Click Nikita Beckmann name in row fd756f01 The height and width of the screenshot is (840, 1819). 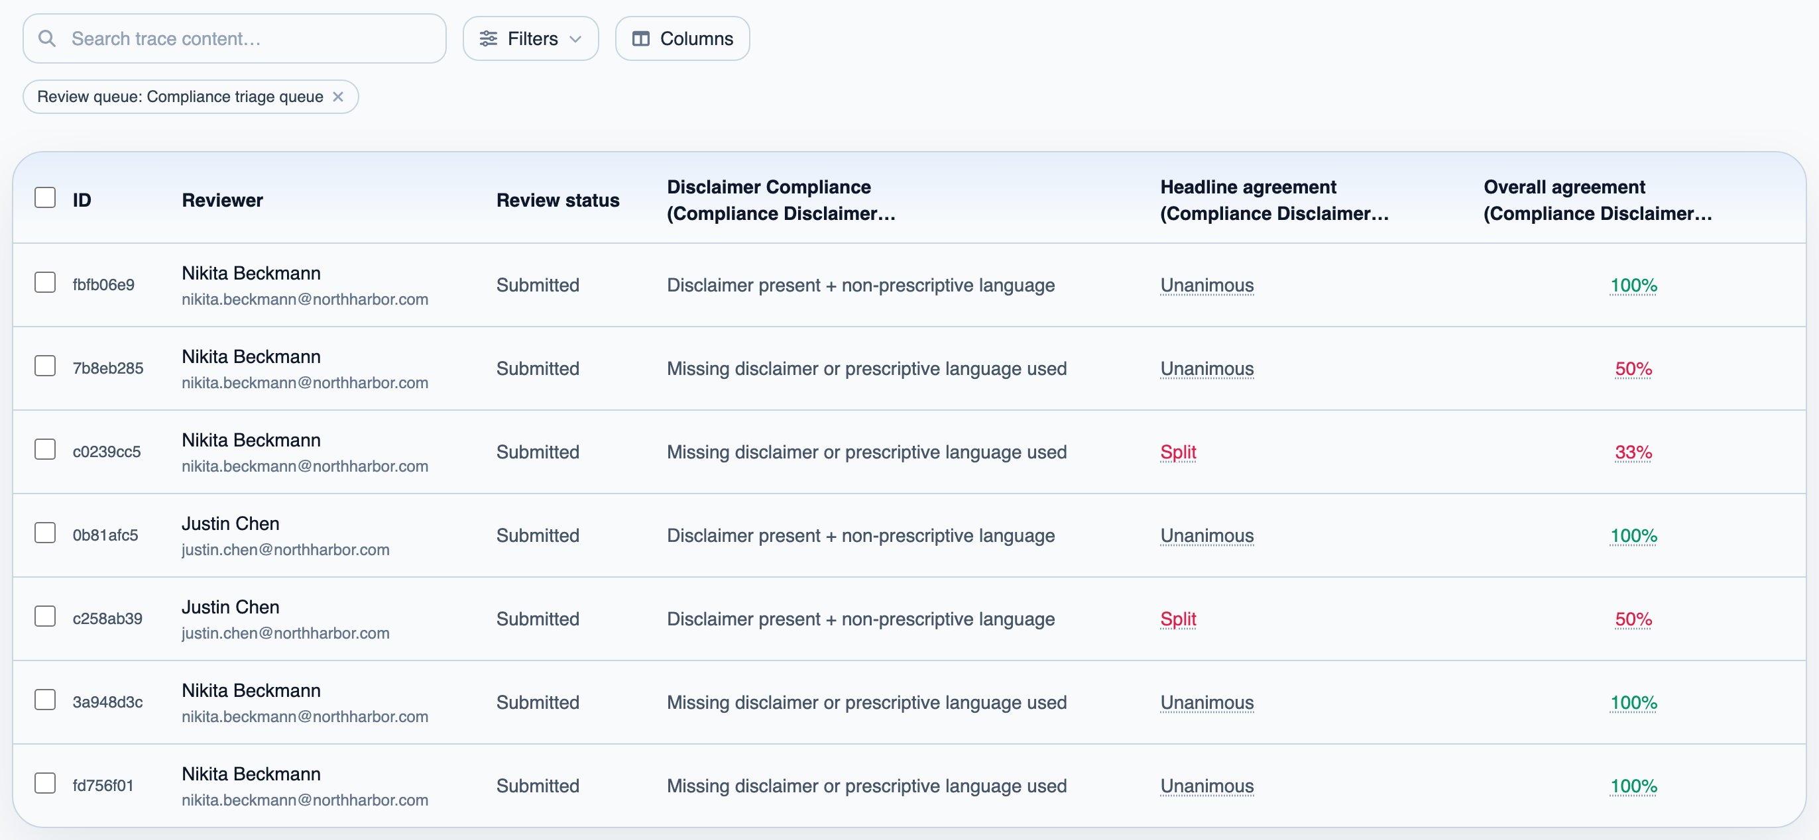tap(251, 774)
